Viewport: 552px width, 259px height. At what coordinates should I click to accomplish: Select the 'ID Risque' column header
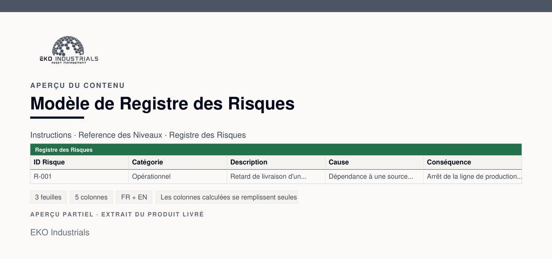coord(79,162)
